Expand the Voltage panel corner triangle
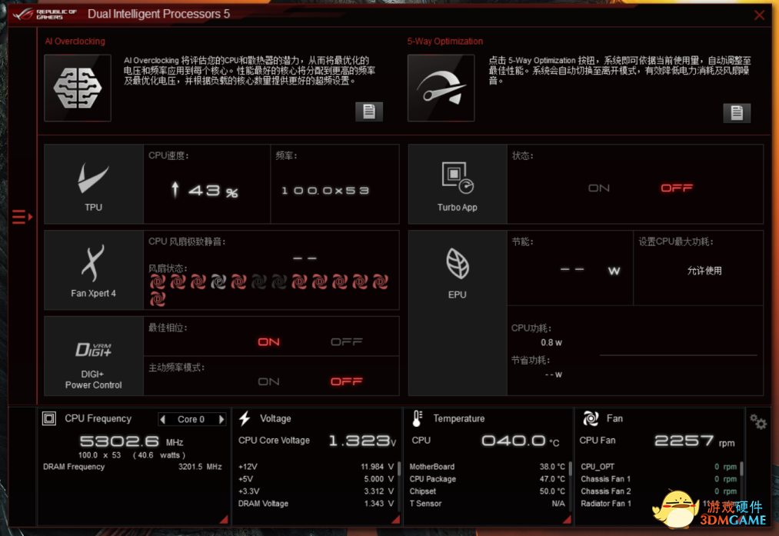Viewport: 779px width, 536px height. pyautogui.click(x=395, y=520)
